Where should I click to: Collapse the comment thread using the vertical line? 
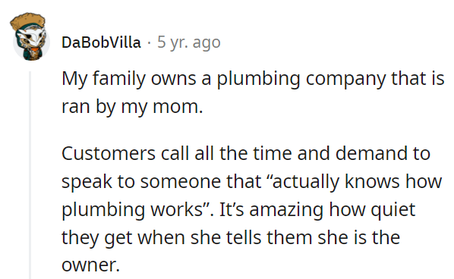[30, 175]
